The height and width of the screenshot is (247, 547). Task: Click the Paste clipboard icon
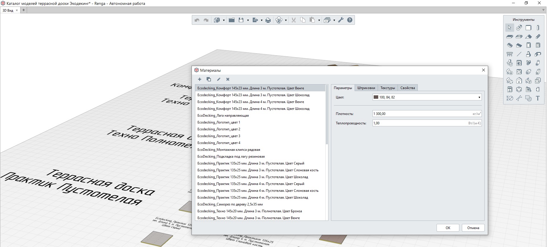pos(312,20)
